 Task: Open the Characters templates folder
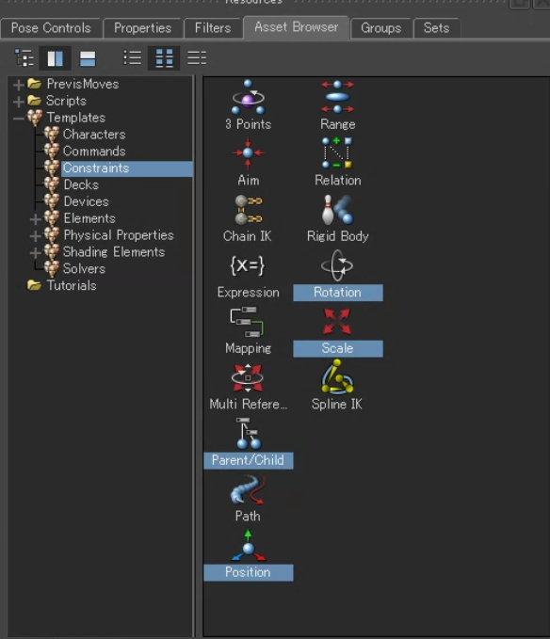(x=94, y=134)
